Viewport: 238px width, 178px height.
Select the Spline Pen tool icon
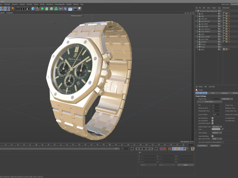point(38,9)
